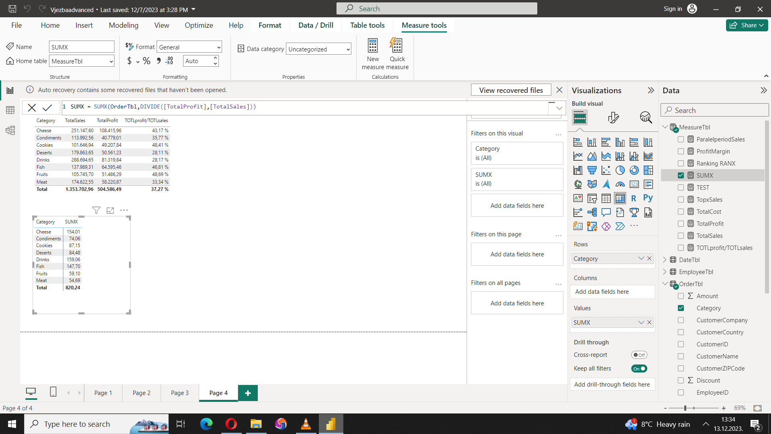Cancel the formula edit with X icon

[32, 107]
